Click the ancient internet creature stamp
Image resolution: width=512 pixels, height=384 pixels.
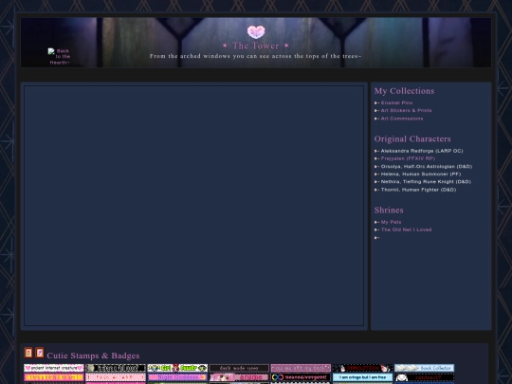click(x=54, y=368)
